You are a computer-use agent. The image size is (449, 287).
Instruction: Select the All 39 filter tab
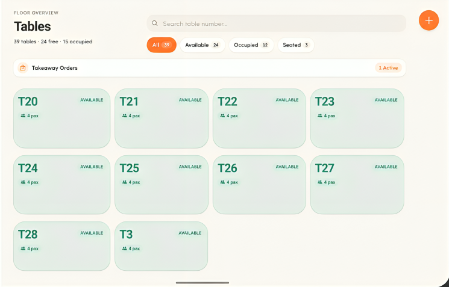click(162, 45)
